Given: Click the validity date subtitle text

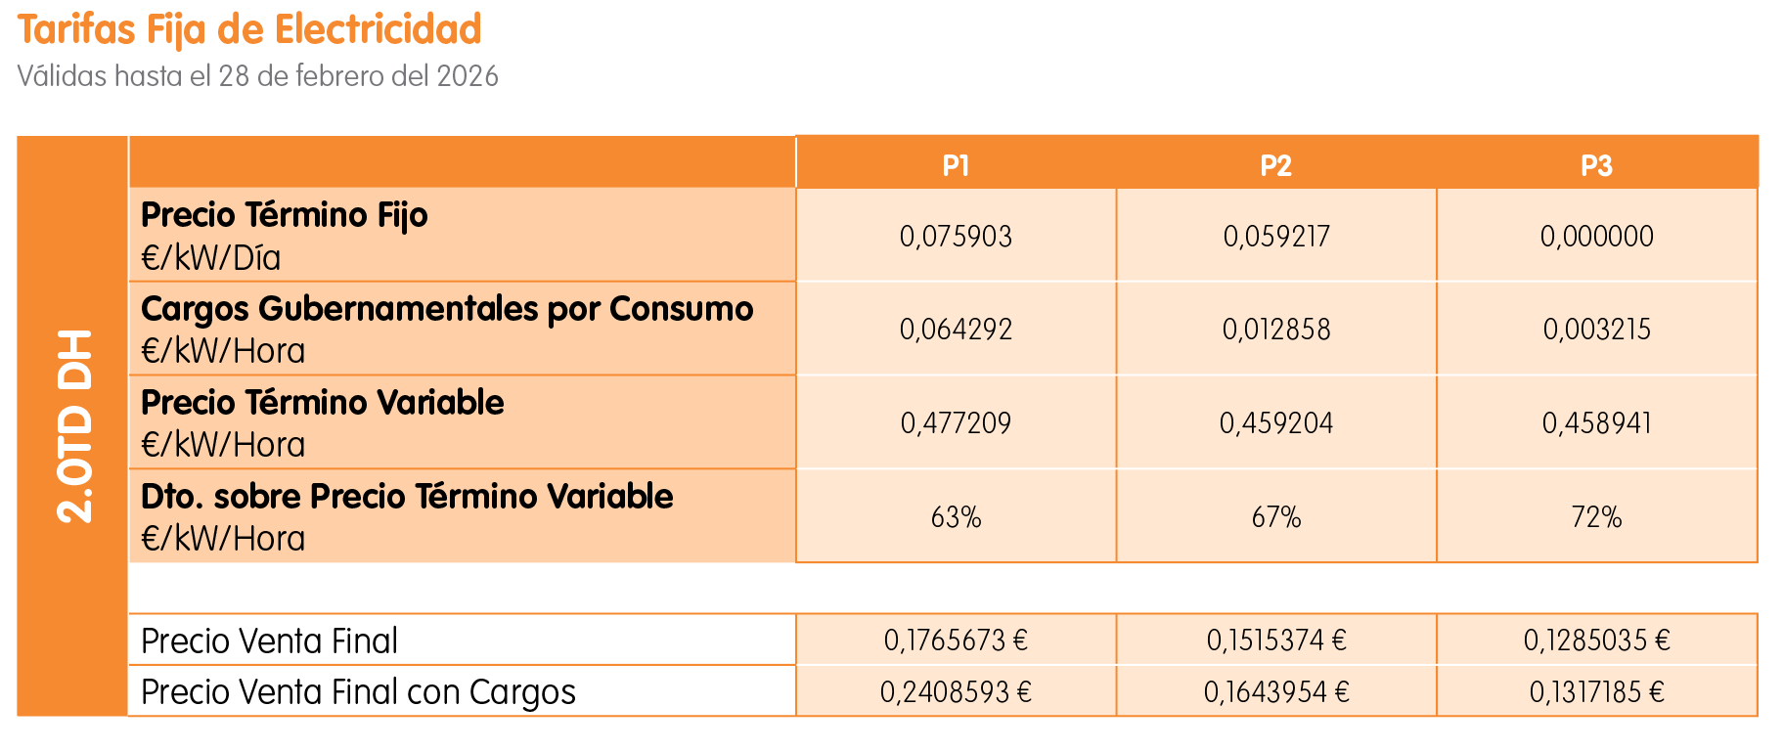Looking at the screenshot, I should [258, 76].
